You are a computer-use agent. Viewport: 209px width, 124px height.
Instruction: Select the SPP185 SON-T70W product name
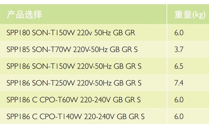tap(72, 49)
